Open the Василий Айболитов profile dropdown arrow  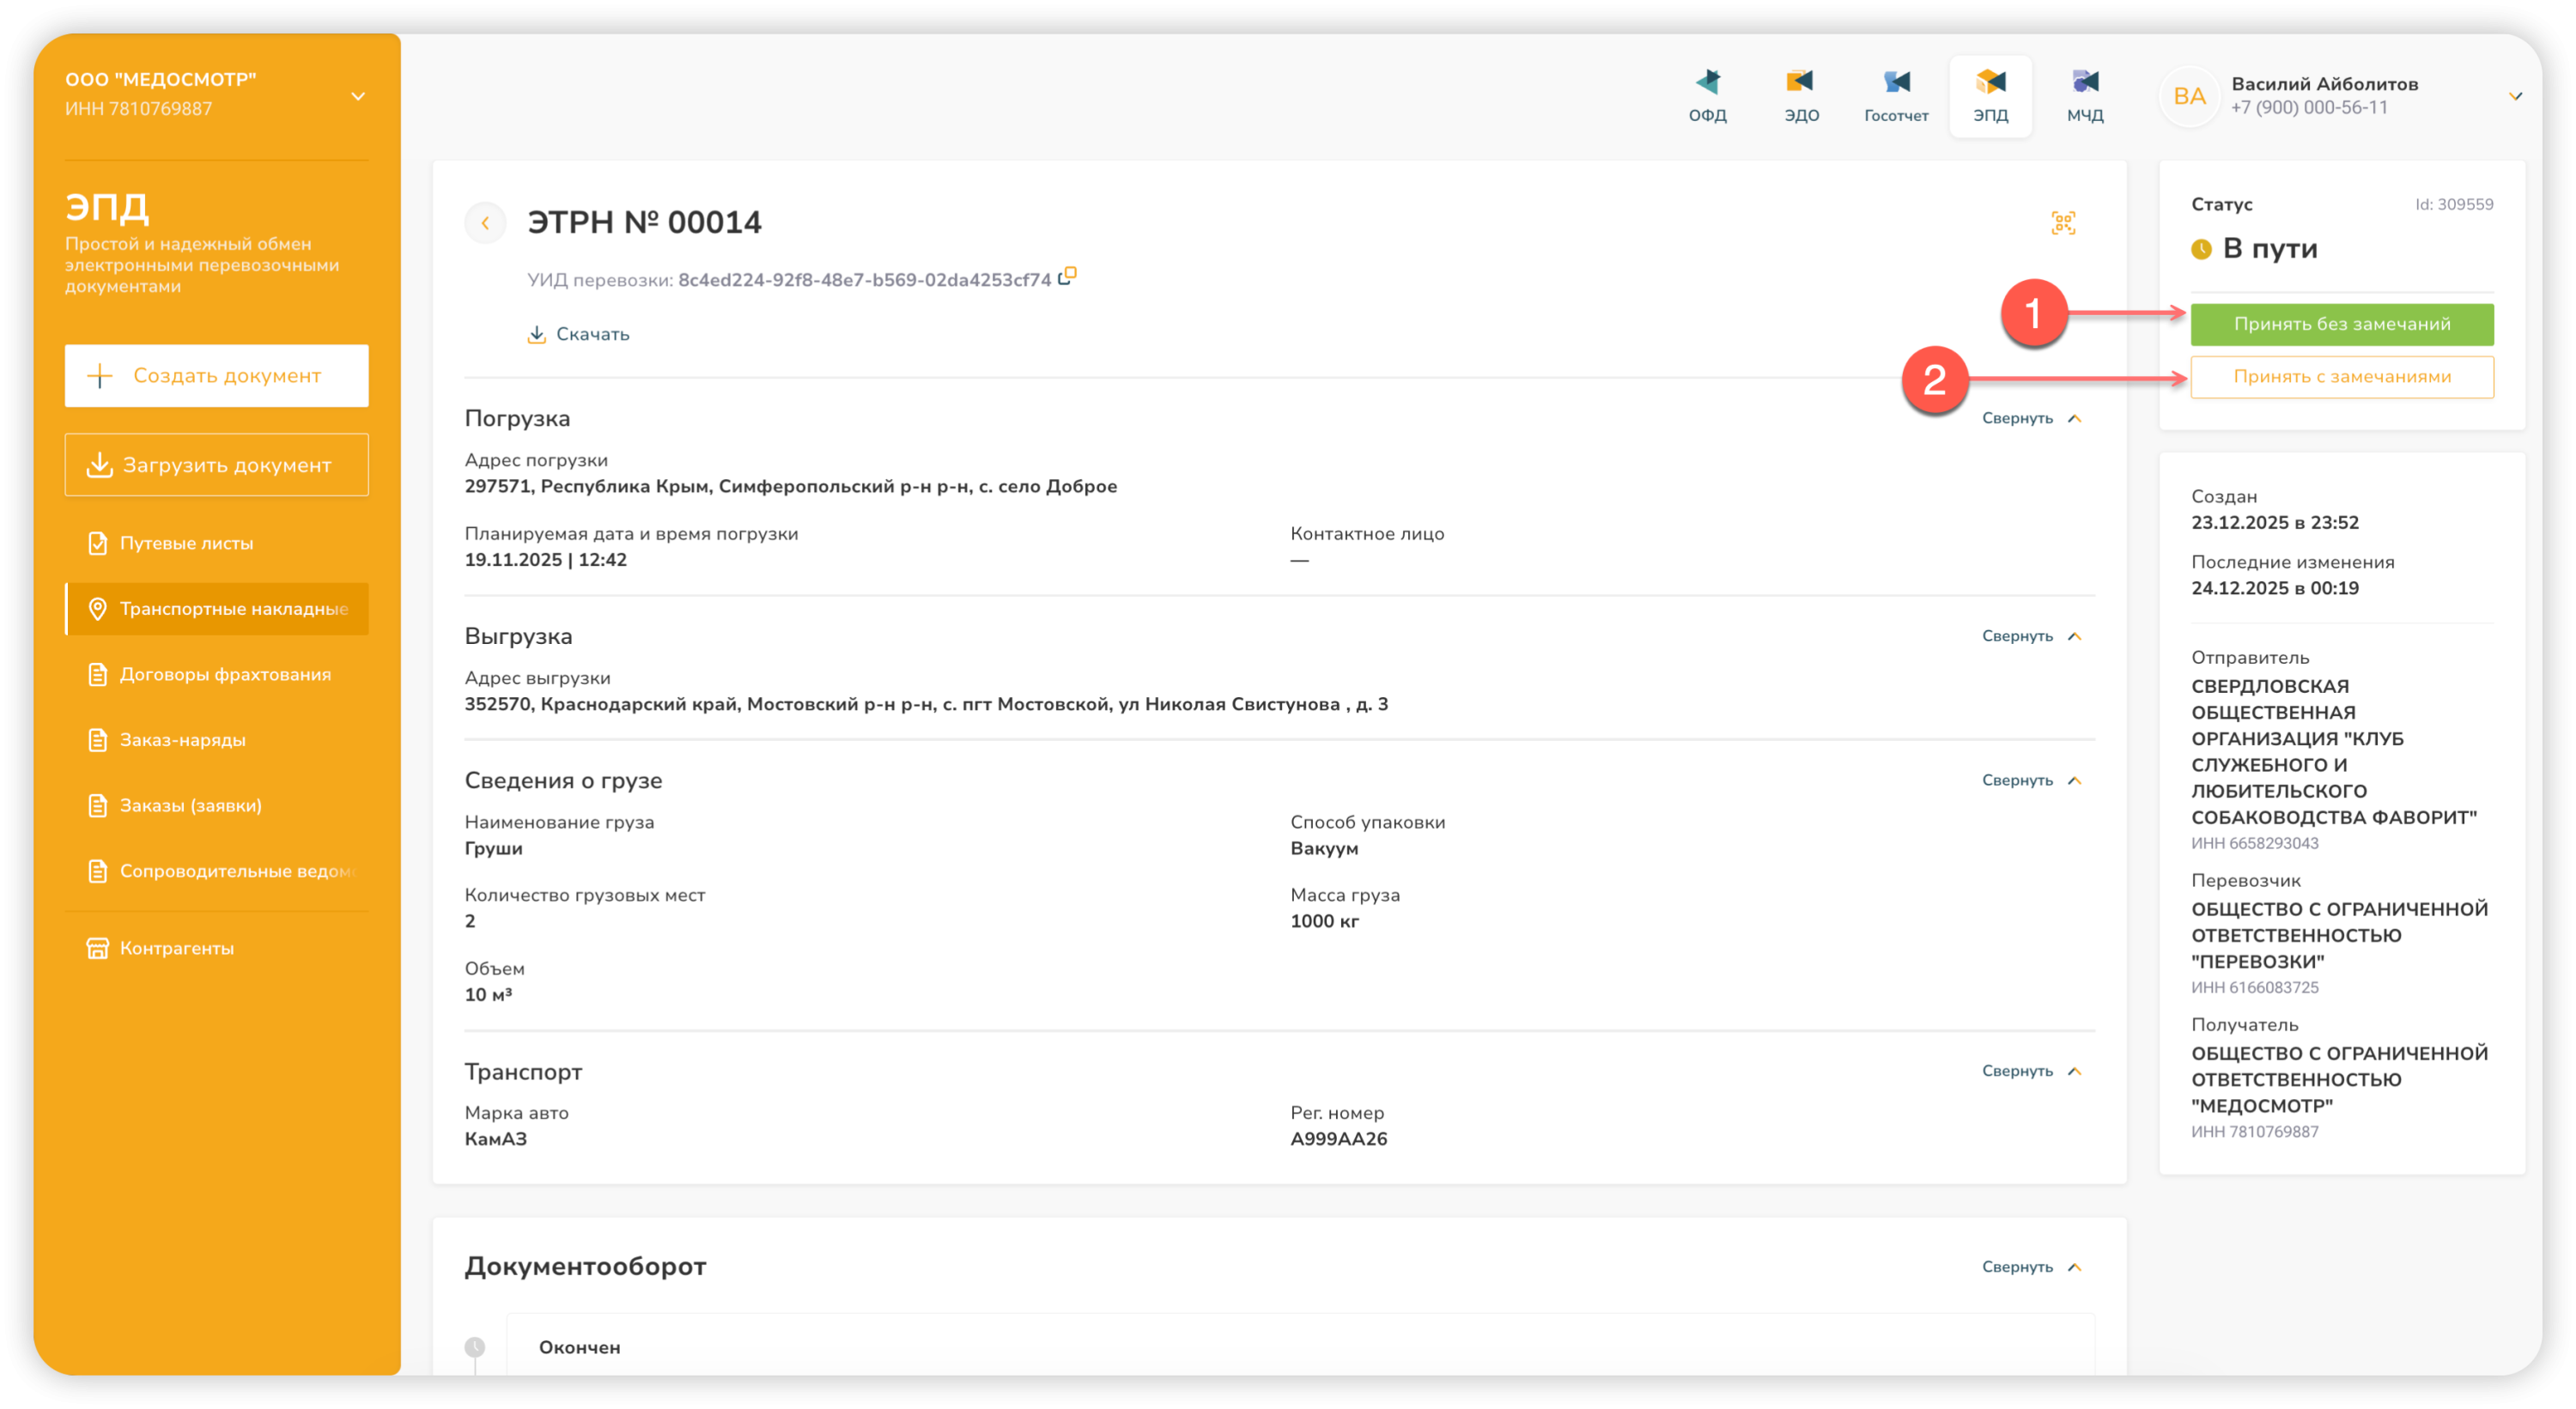point(2514,96)
